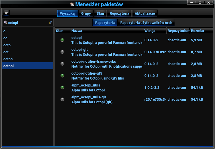
Task: Click version 1.0.2-3.2 cell
Action: (x=152, y=88)
